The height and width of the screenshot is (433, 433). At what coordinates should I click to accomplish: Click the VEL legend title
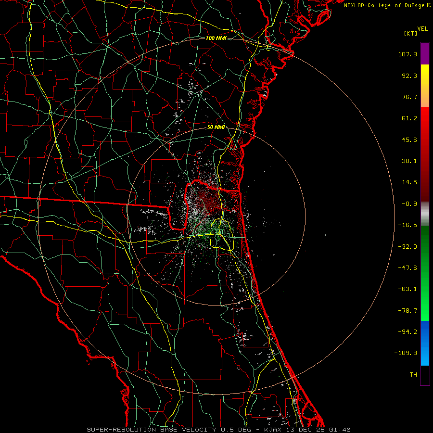(x=422, y=29)
